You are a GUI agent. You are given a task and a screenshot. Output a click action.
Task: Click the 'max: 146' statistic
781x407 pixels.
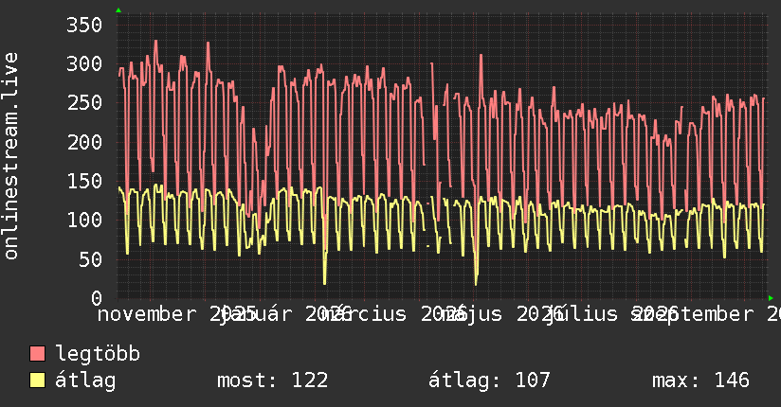coord(700,380)
